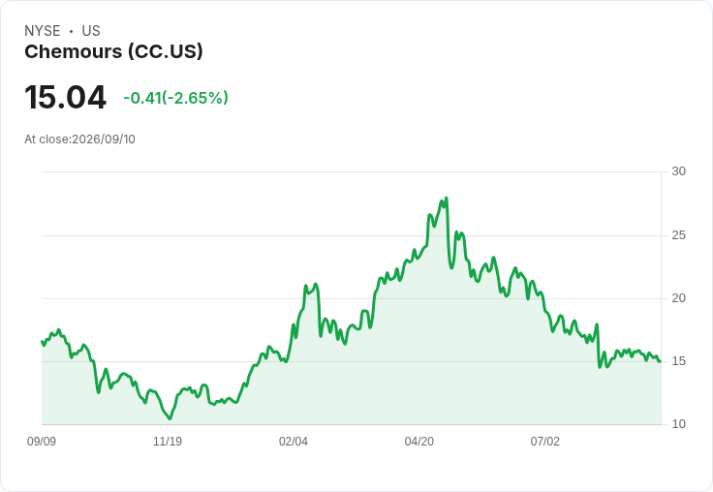
Task: Click the At close:2026/09/10 timestamp
Action: 79,139
